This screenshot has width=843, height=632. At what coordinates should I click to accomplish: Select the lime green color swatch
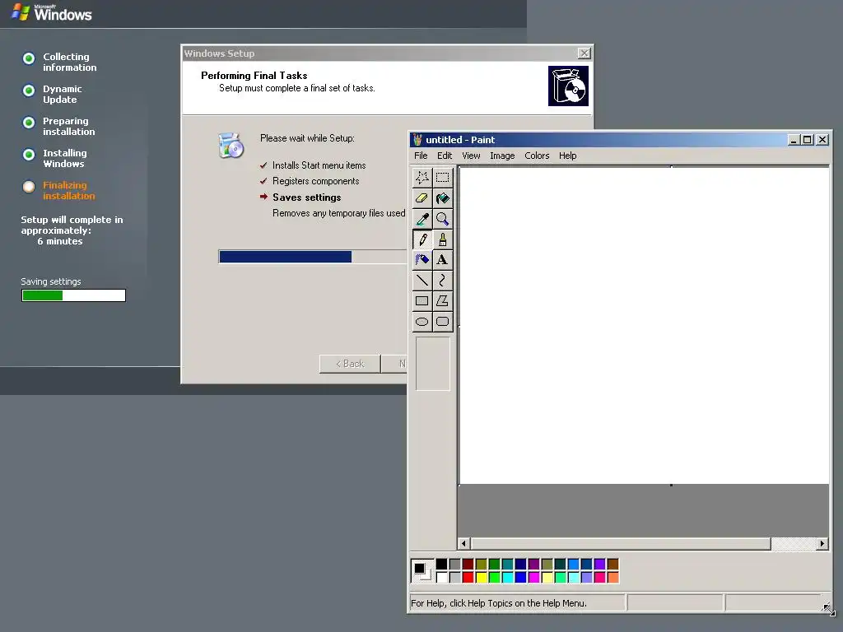[x=495, y=577]
